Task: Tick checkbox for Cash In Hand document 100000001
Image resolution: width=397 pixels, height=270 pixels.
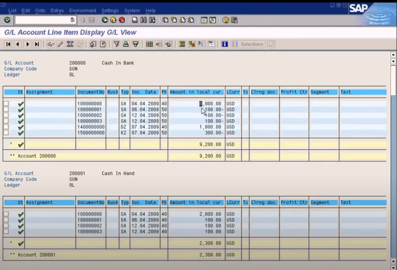Action: click(6, 220)
